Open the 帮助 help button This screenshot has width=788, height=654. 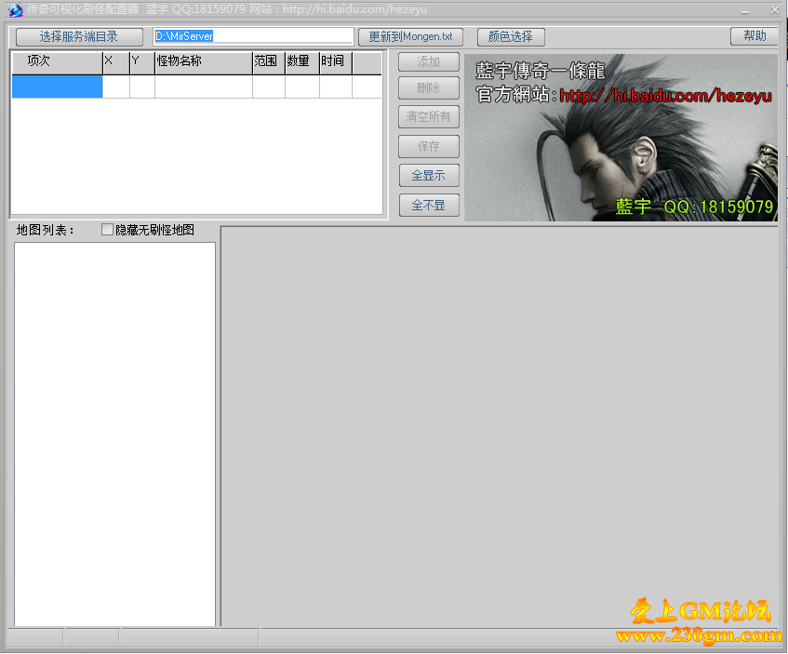pos(755,35)
